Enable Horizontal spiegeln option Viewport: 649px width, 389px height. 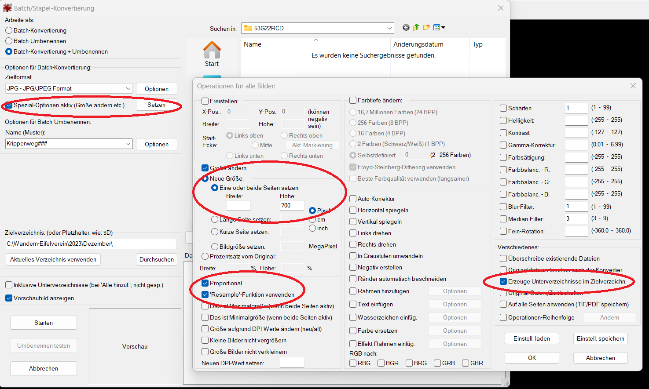(353, 210)
